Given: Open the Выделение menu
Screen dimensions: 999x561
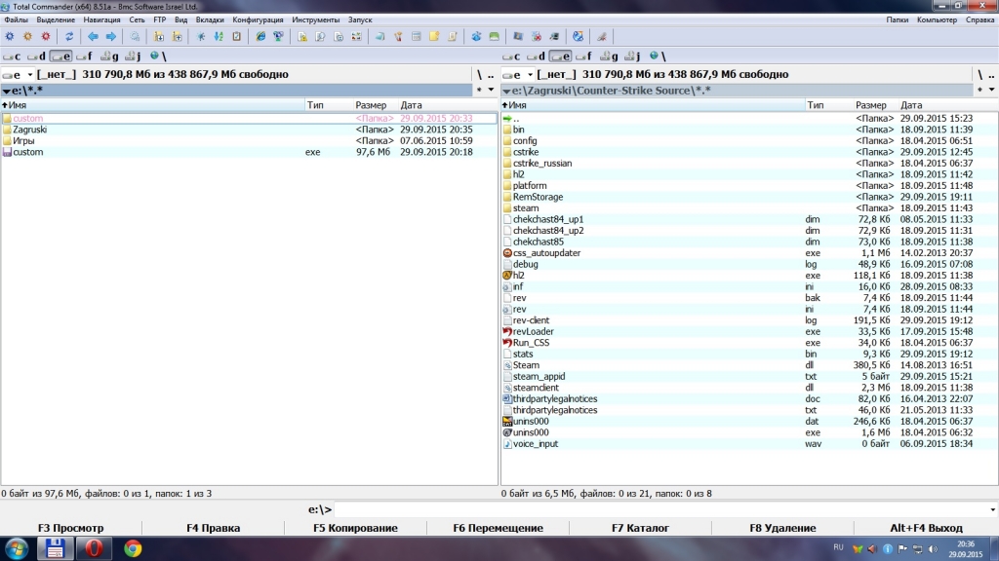Looking at the screenshot, I should click(56, 19).
